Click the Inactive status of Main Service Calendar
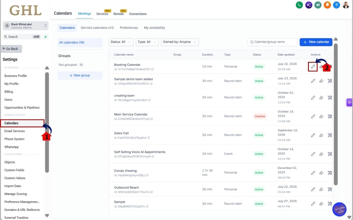Viewport: 353px width, 220px height. pyautogui.click(x=260, y=116)
